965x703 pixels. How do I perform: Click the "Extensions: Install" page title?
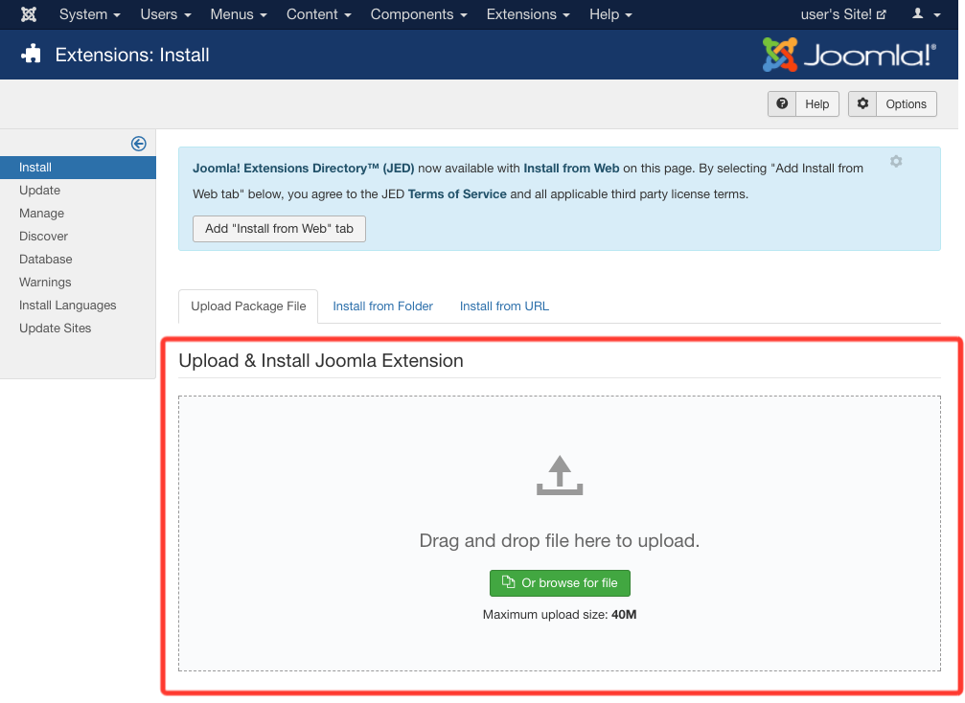(x=132, y=55)
